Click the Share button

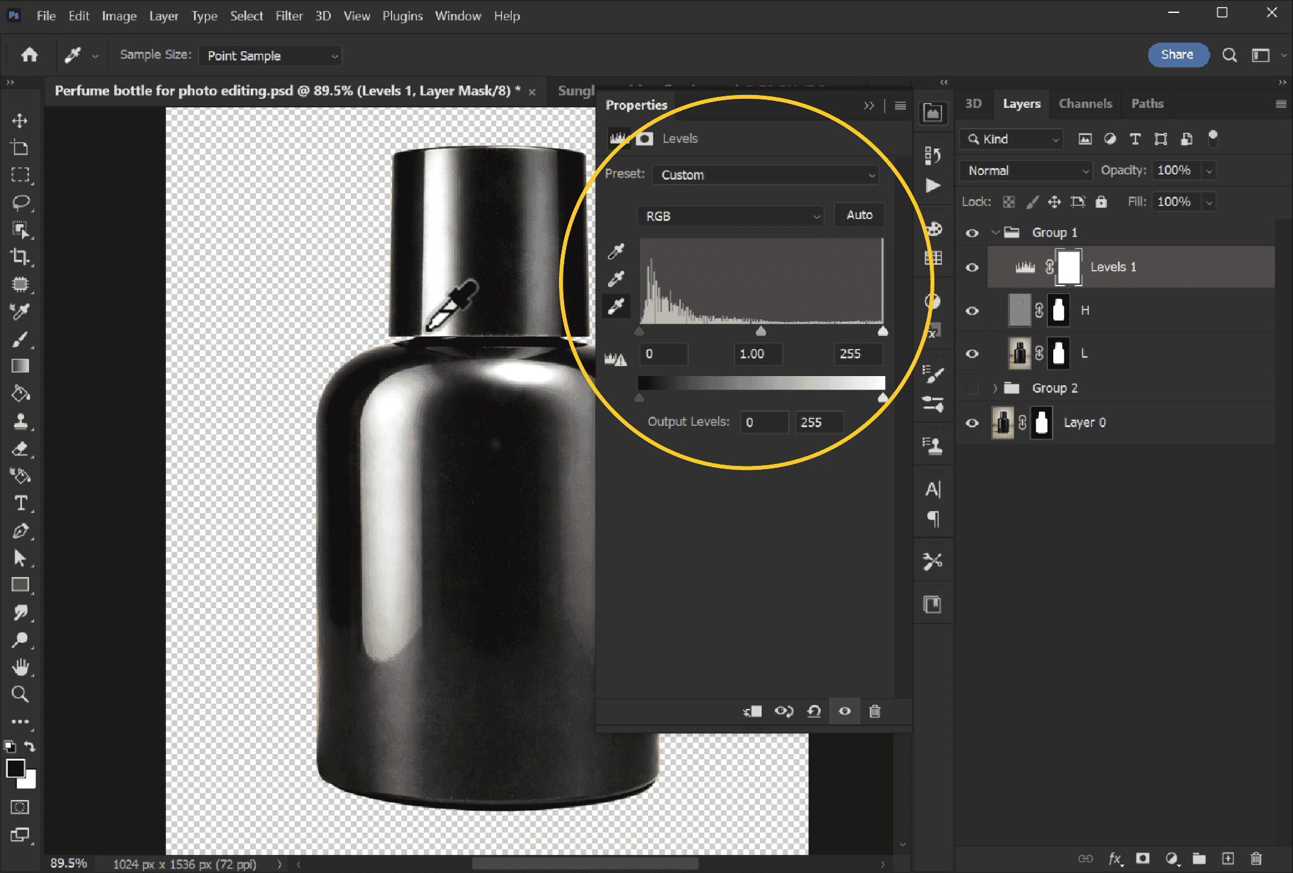point(1177,55)
